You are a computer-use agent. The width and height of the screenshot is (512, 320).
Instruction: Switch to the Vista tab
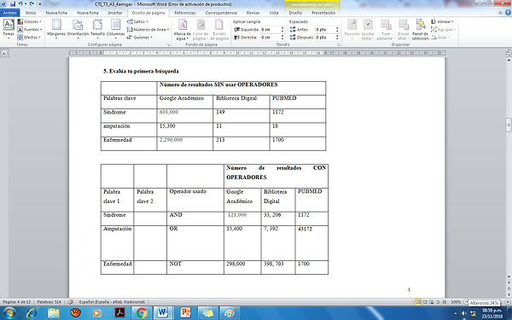point(274,13)
